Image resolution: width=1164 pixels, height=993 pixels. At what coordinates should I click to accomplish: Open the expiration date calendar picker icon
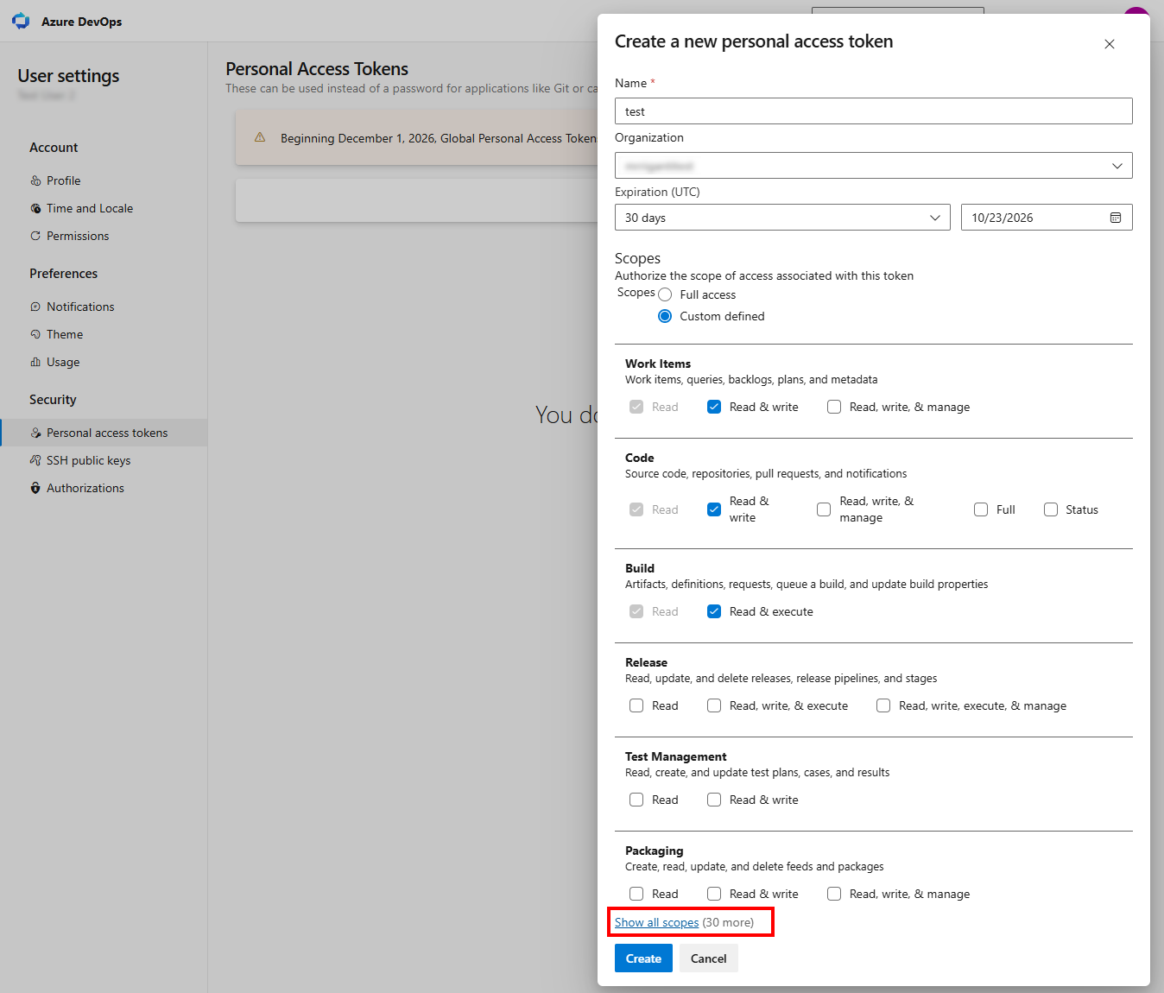coord(1116,218)
